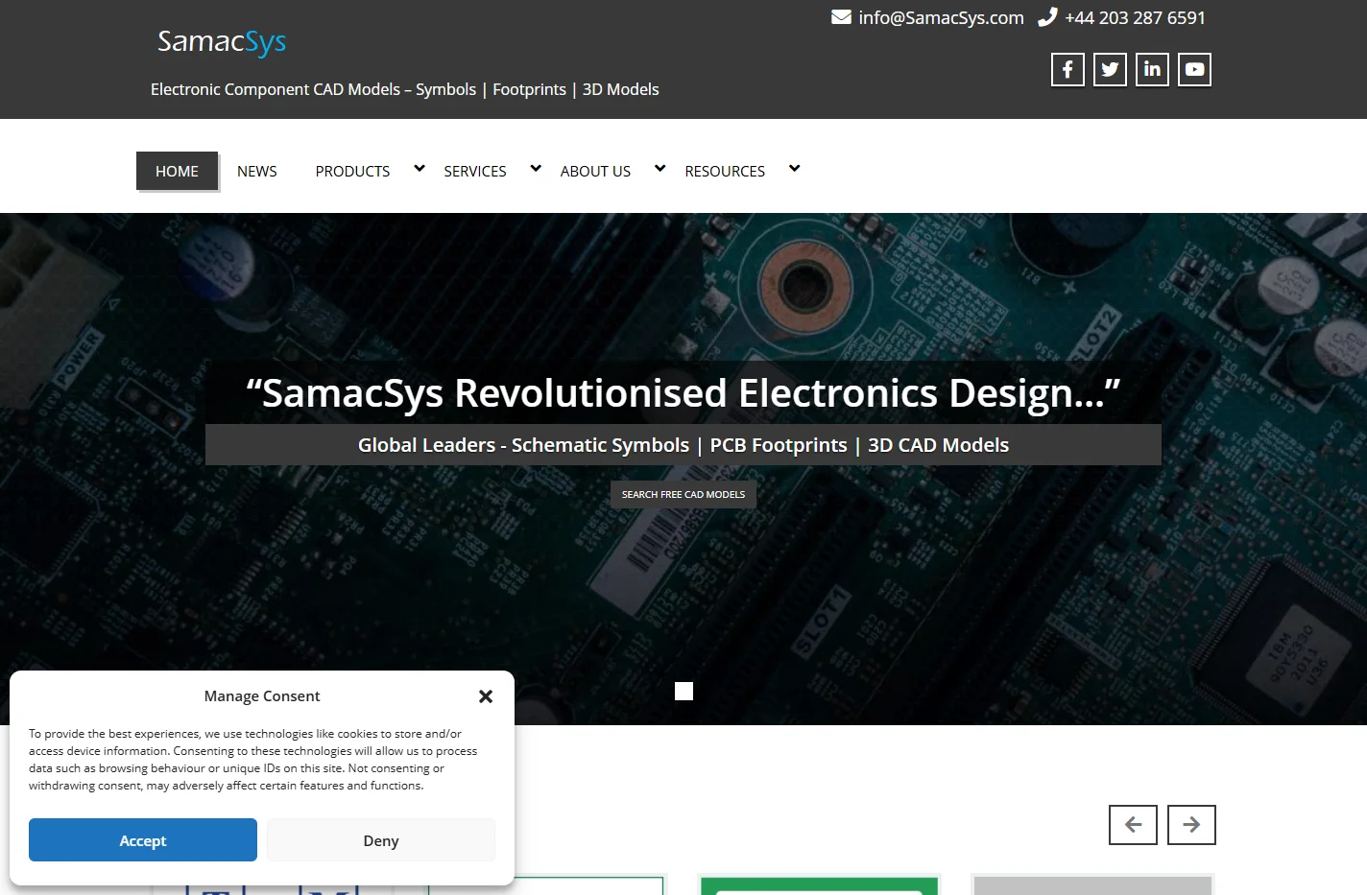The height and width of the screenshot is (895, 1367).
Task: Open the NEWS menu item
Action: (x=257, y=171)
